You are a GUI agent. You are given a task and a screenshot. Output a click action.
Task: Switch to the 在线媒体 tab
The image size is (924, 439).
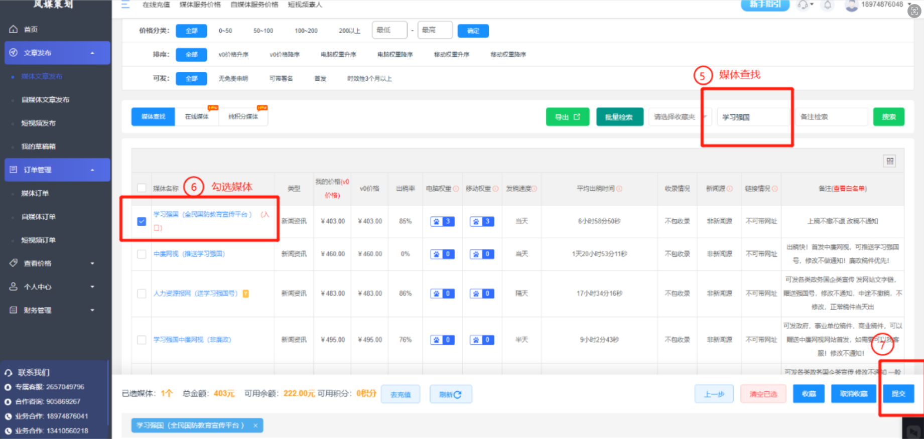tap(197, 116)
